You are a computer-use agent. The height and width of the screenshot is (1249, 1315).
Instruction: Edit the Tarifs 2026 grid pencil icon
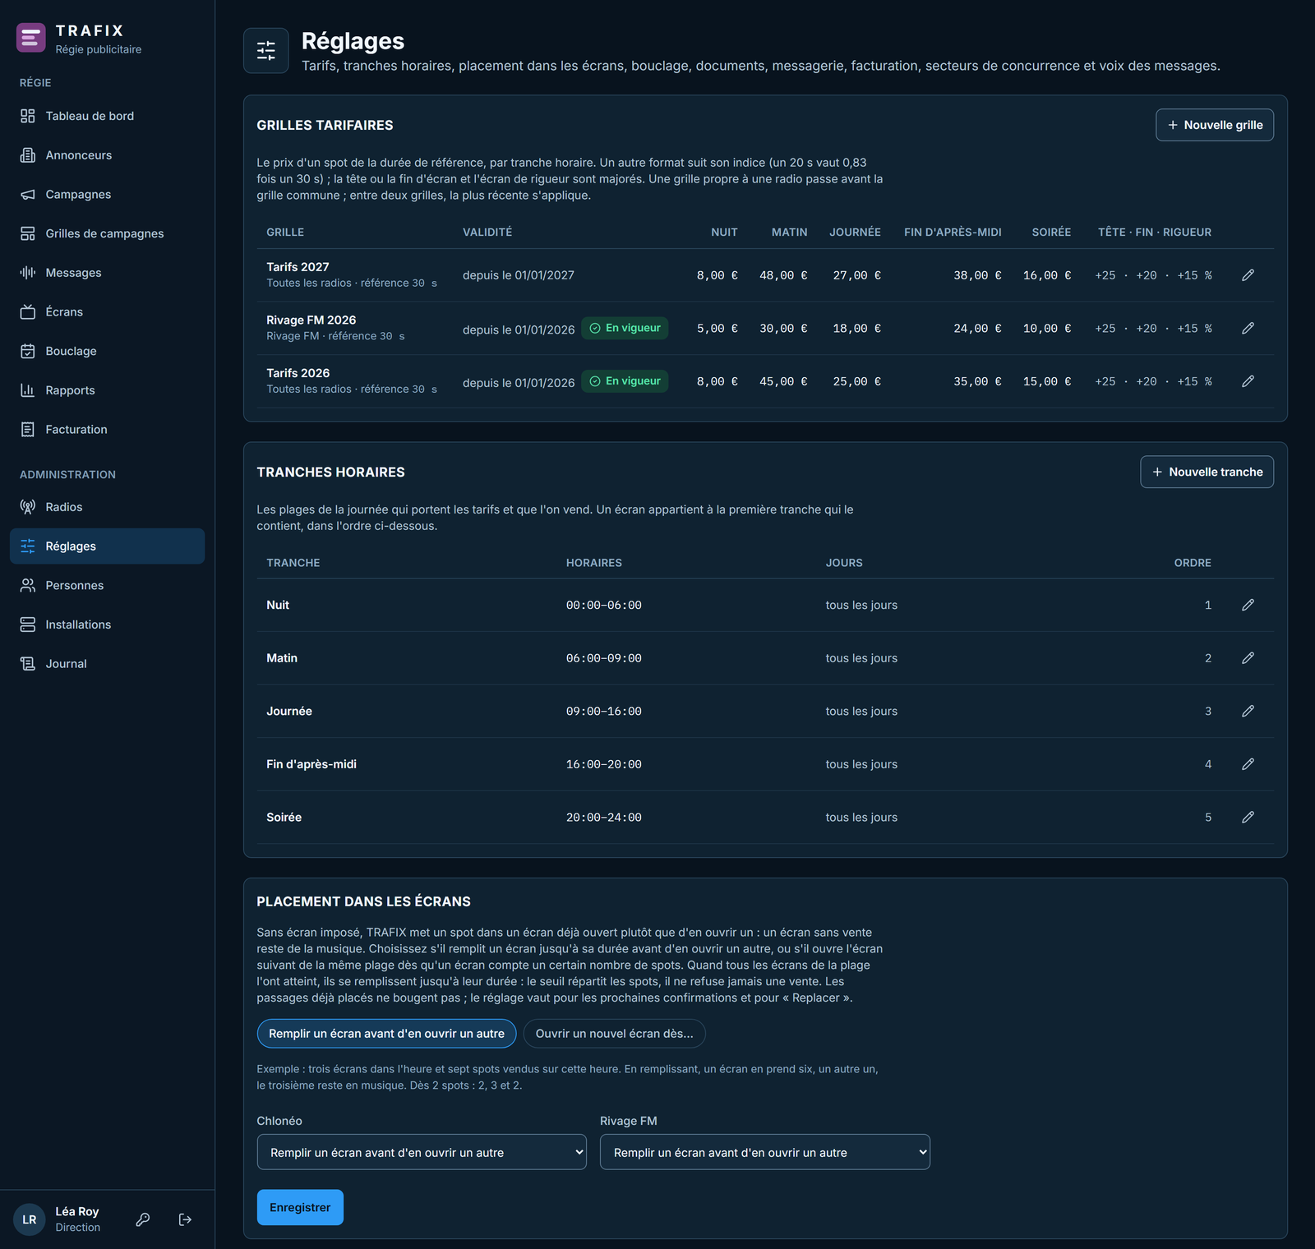(1248, 381)
